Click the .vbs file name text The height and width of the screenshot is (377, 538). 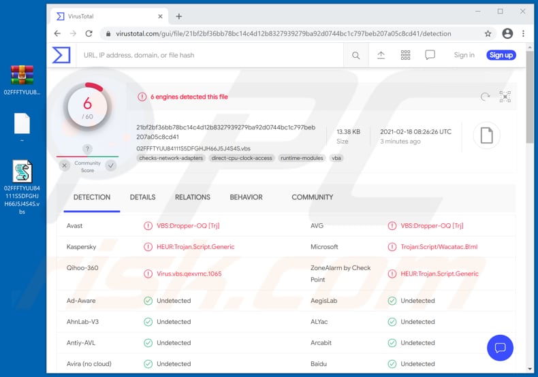coord(193,148)
